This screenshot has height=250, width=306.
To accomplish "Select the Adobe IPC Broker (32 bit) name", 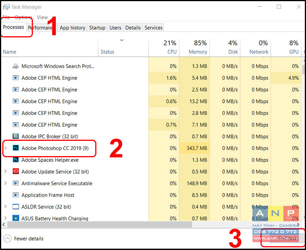I will pyautogui.click(x=50, y=137).
